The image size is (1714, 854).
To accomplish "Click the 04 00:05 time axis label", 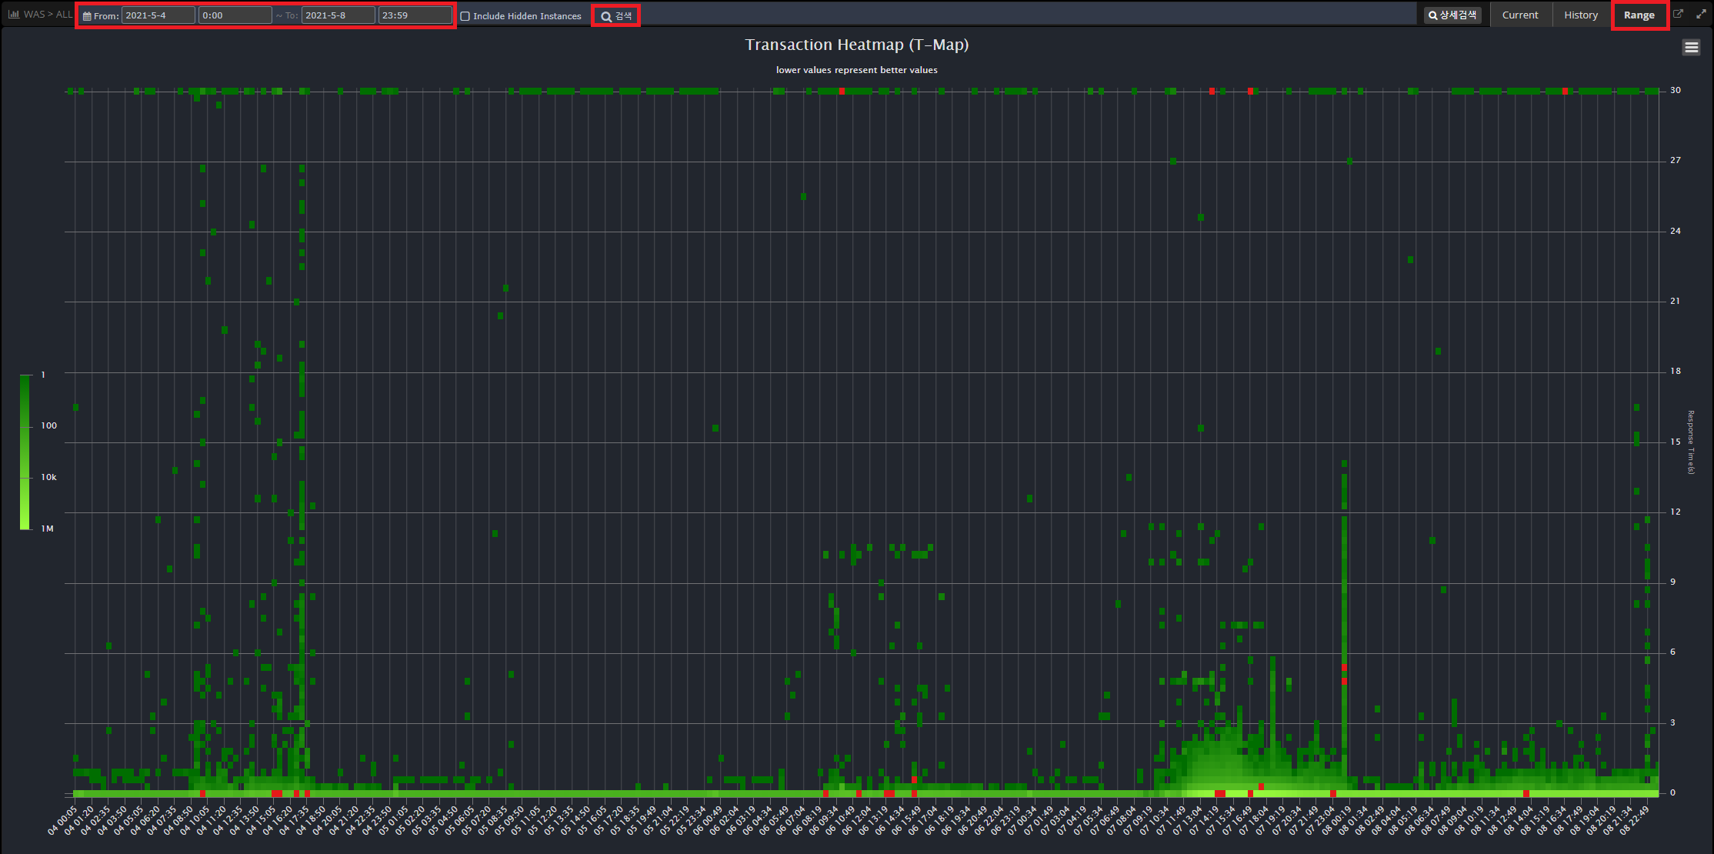I will coord(63,820).
